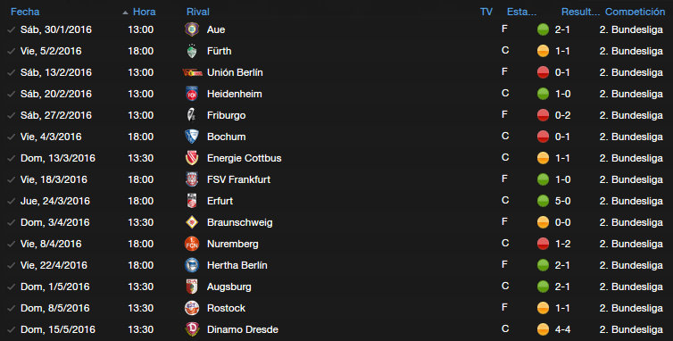673x341 pixels.
Task: Click the red loss indicator for Friburgo
Action: (543, 115)
